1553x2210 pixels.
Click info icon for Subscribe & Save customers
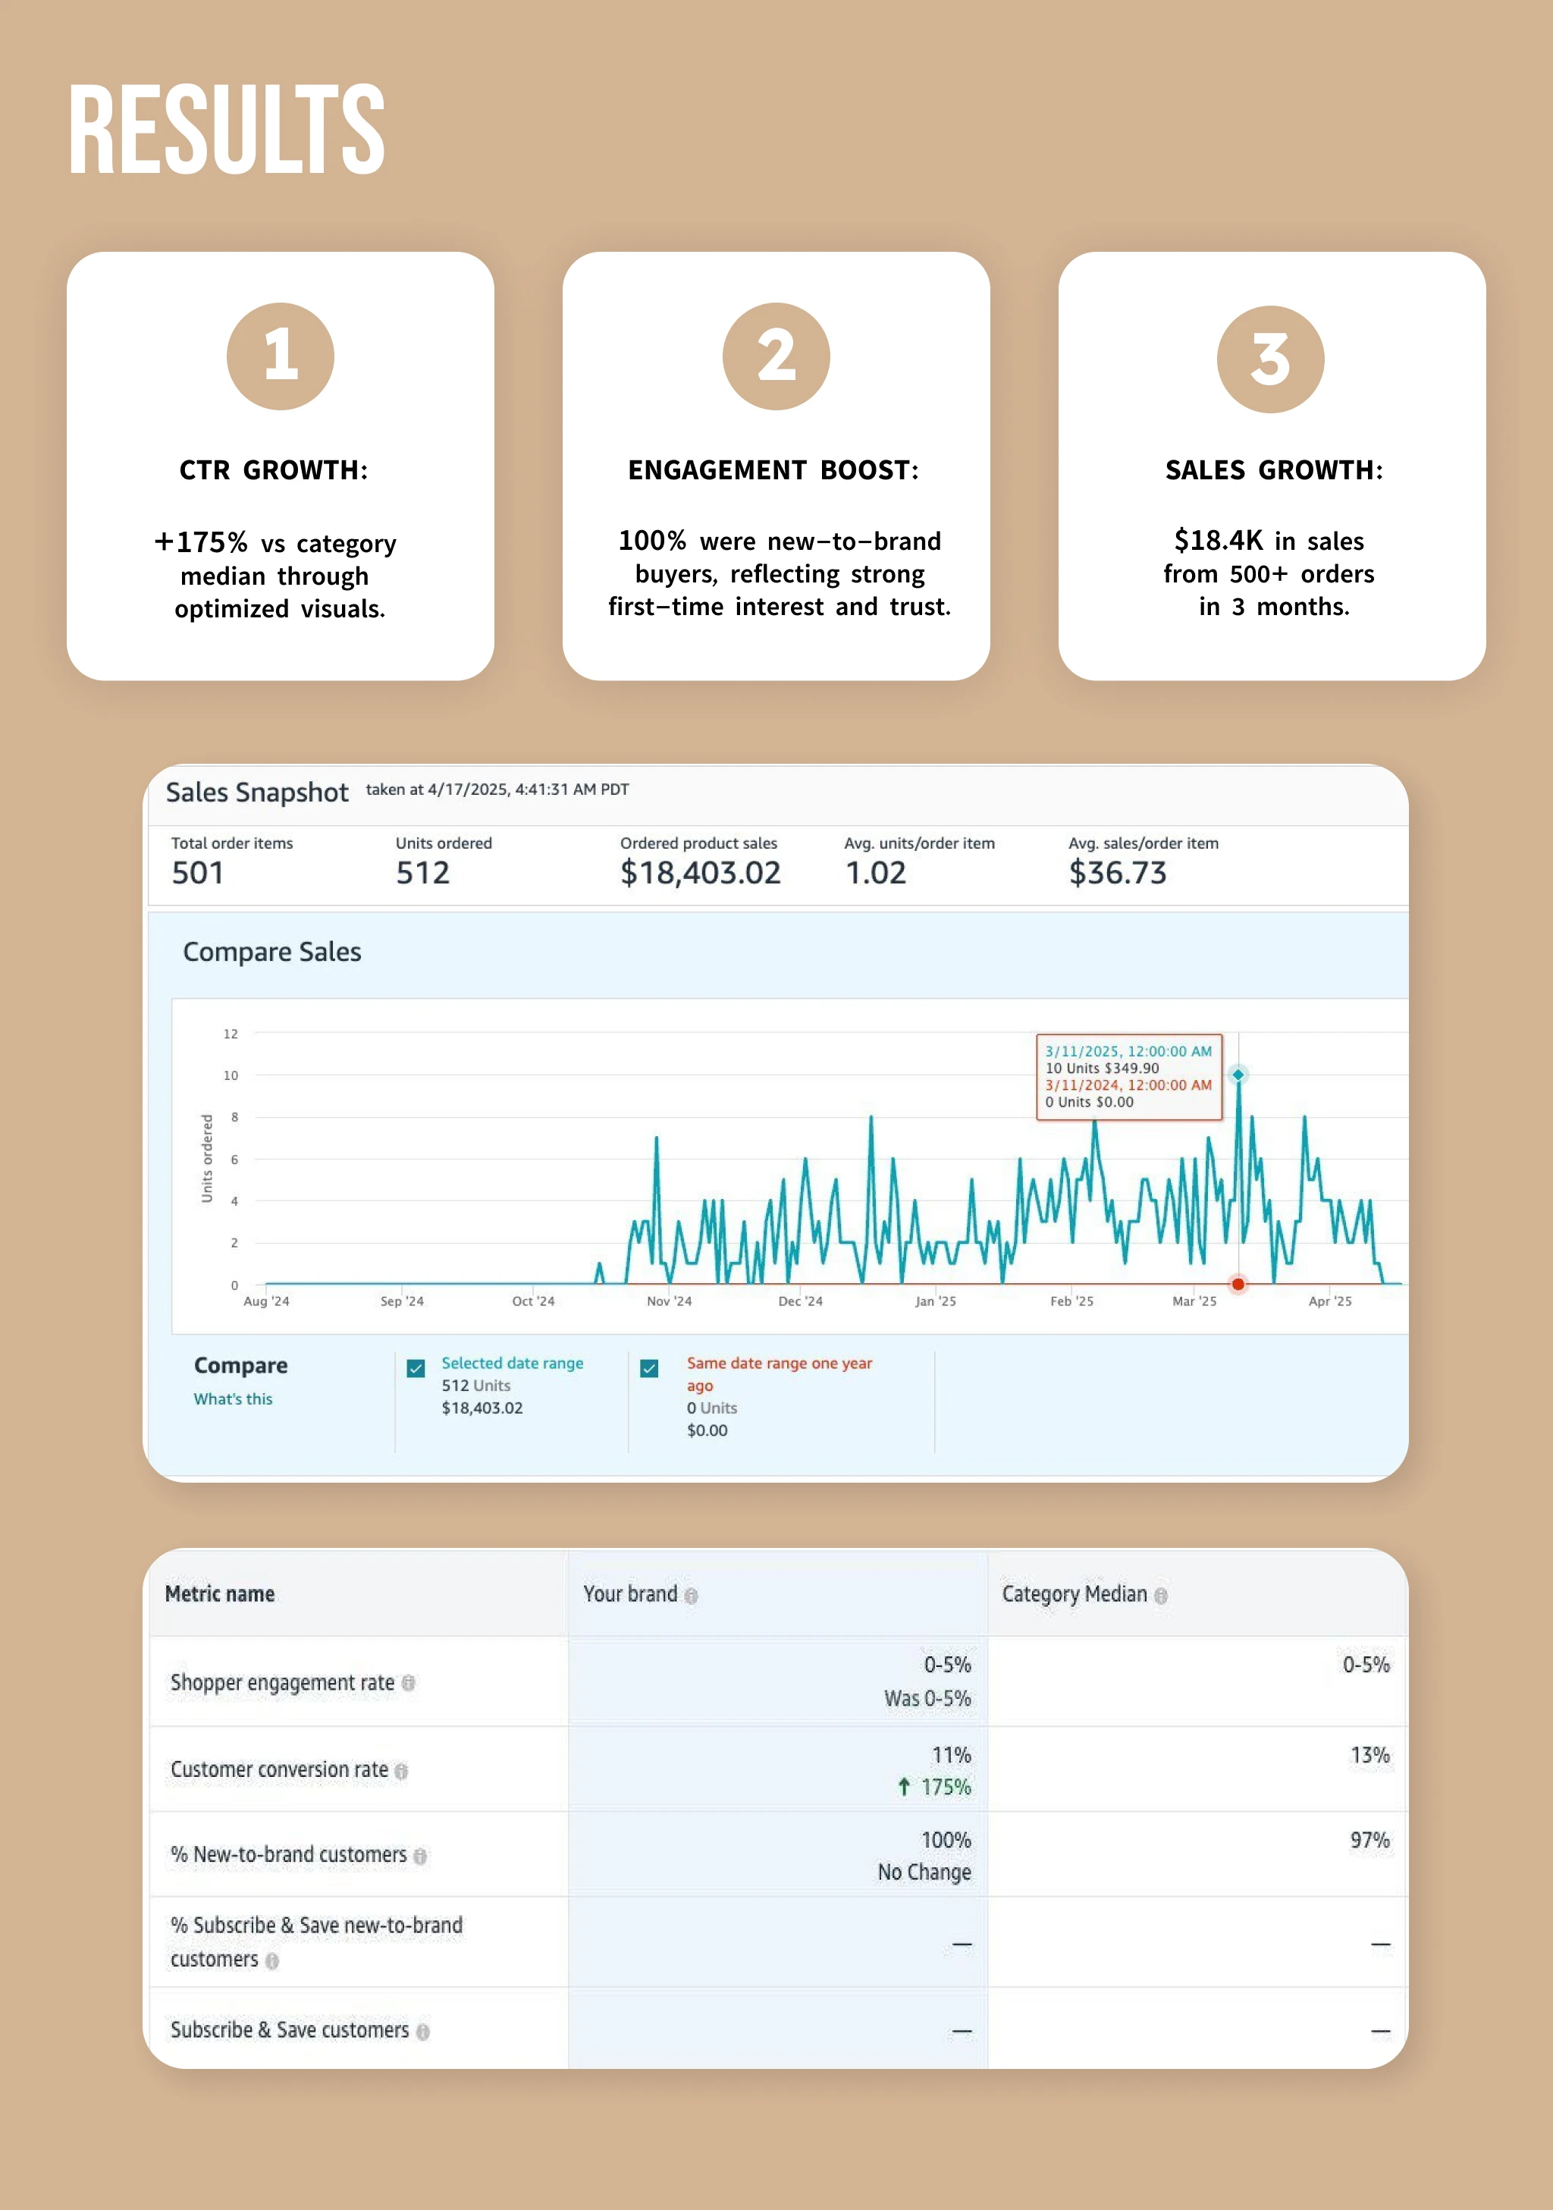[x=422, y=2031]
